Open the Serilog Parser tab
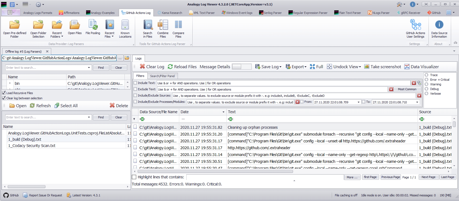Screen dimensions: 459x201 (x=270, y=13)
